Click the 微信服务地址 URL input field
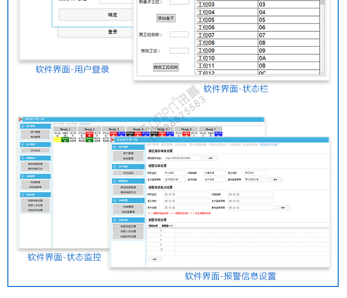The image size is (347, 298). [183, 158]
